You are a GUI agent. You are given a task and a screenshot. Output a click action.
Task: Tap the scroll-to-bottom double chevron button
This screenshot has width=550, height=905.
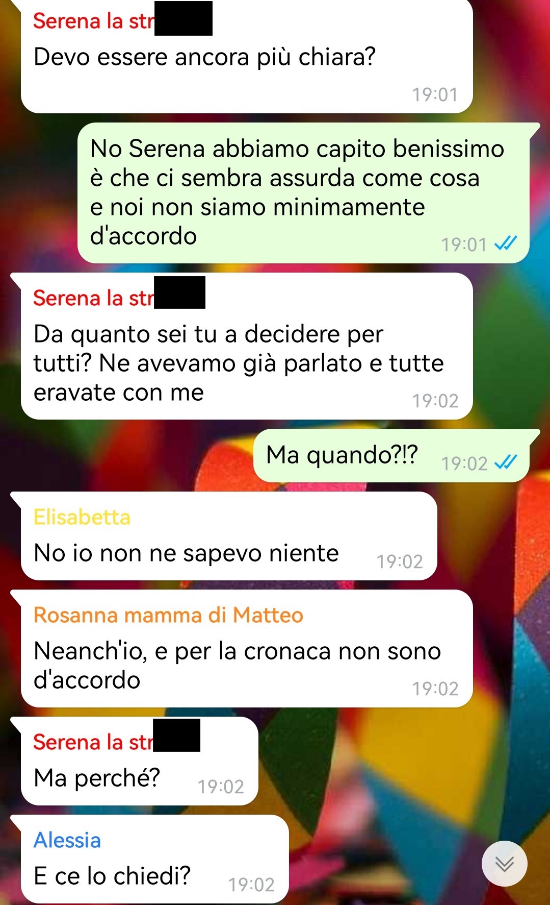pyautogui.click(x=504, y=864)
